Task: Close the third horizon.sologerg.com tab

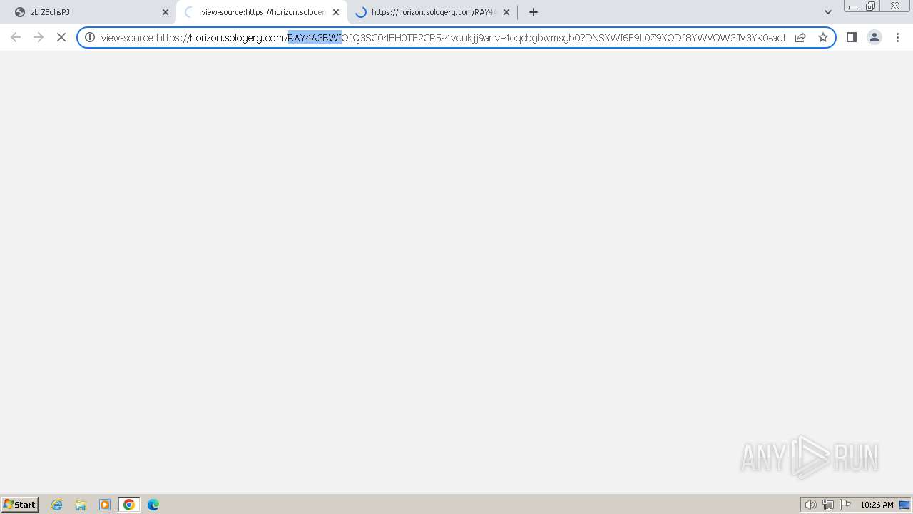Action: point(506,12)
